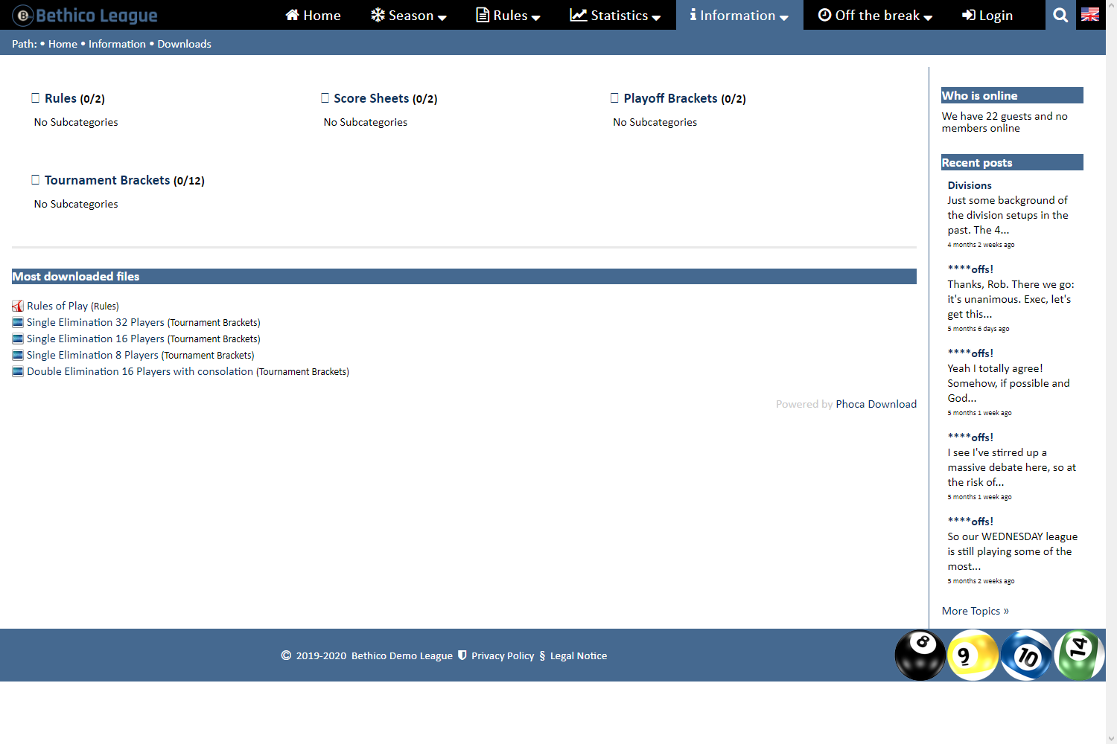The image size is (1117, 744).
Task: Expand the Statistics dropdown menu
Action: [615, 15]
